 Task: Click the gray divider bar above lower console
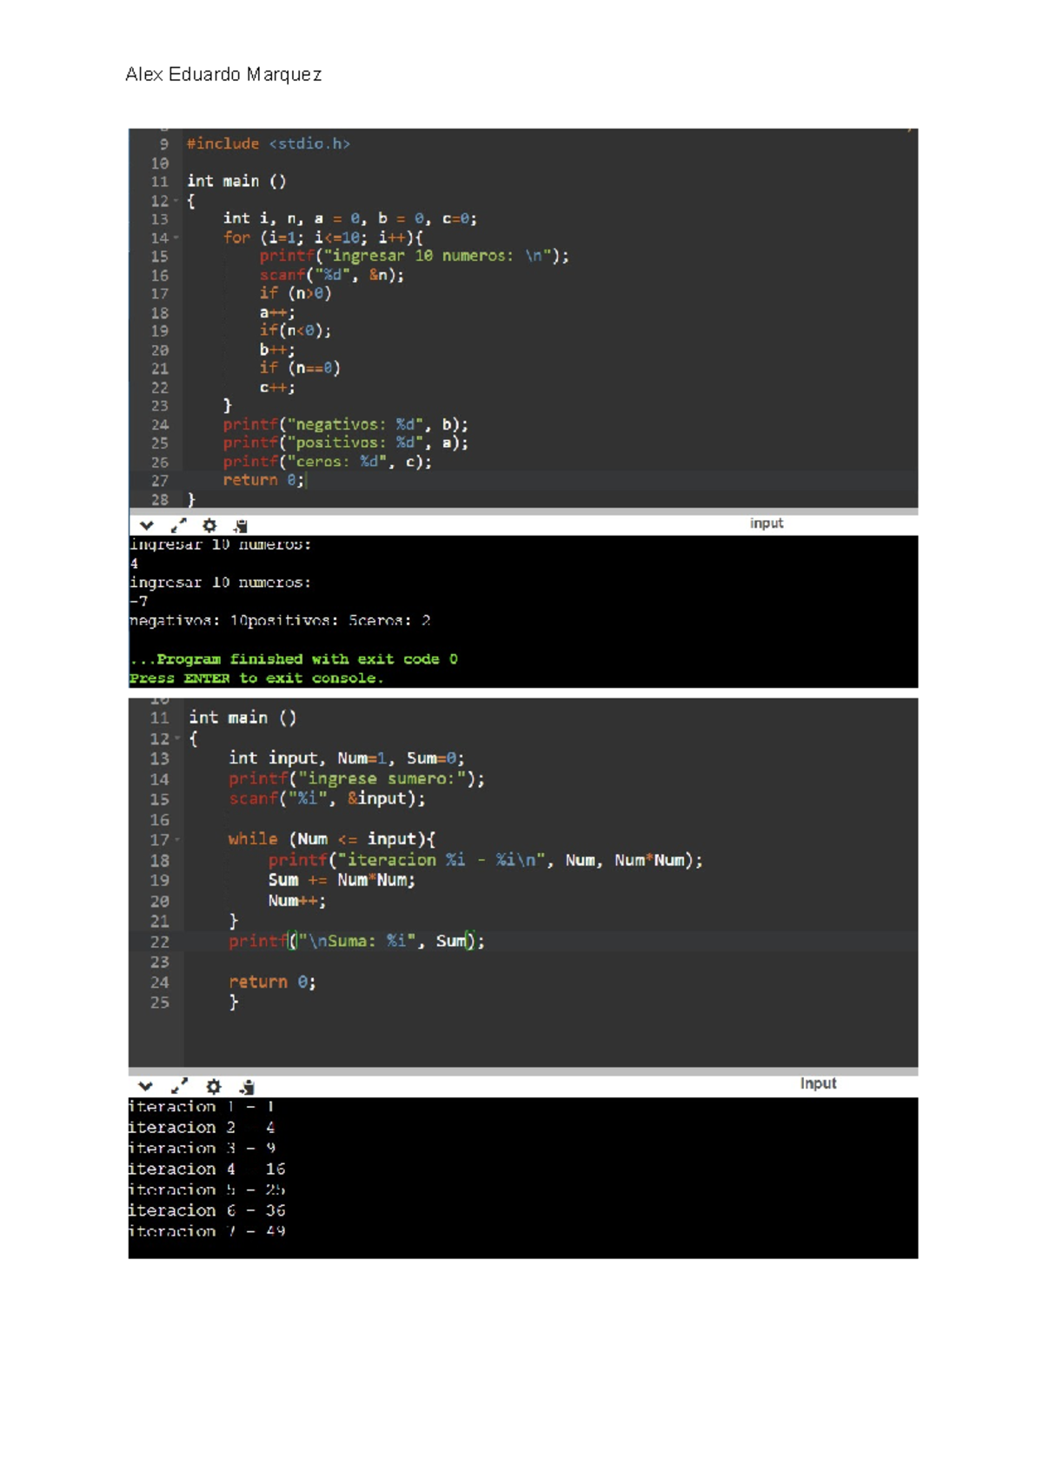click(523, 1071)
